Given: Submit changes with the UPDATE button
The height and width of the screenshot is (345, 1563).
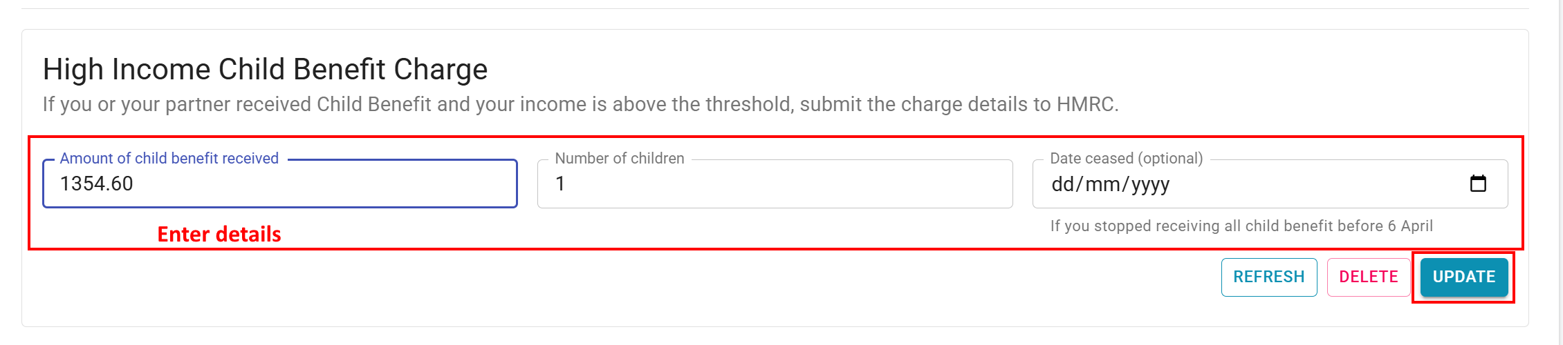Looking at the screenshot, I should click(1464, 277).
